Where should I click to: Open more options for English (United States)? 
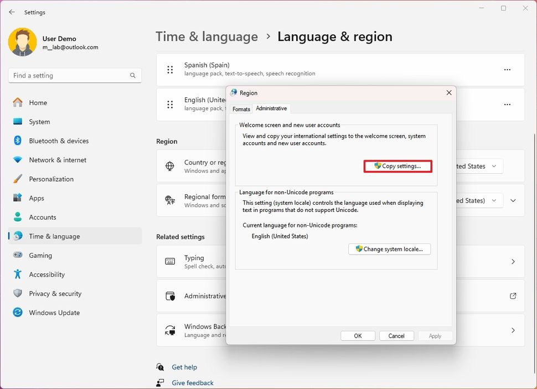click(508, 104)
